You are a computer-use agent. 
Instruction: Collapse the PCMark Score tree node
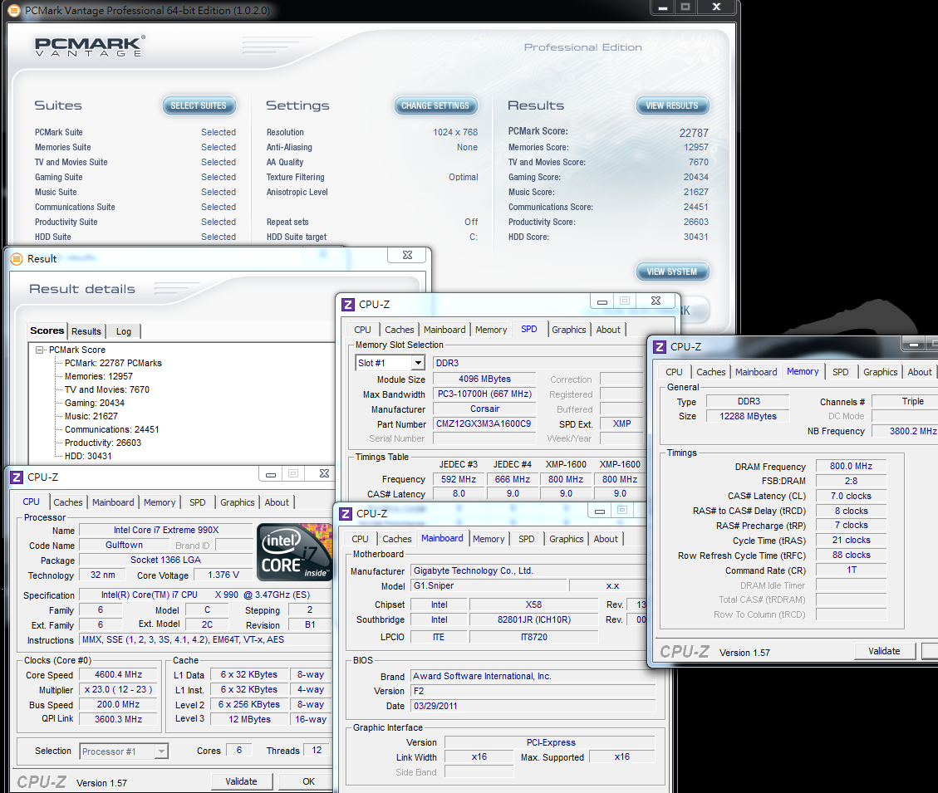[x=40, y=350]
